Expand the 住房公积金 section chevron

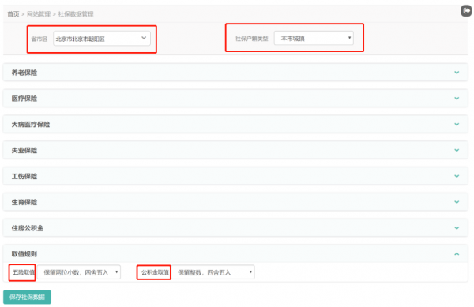[x=457, y=228]
